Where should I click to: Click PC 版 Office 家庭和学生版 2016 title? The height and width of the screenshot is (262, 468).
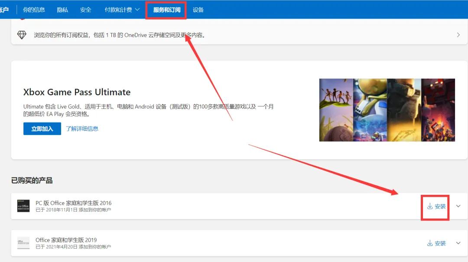[x=73, y=203]
